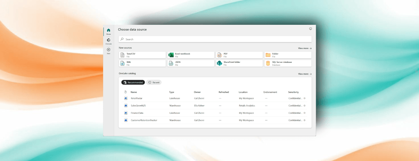Open the Home sidebar icon
419x161 pixels.
tap(109, 31)
